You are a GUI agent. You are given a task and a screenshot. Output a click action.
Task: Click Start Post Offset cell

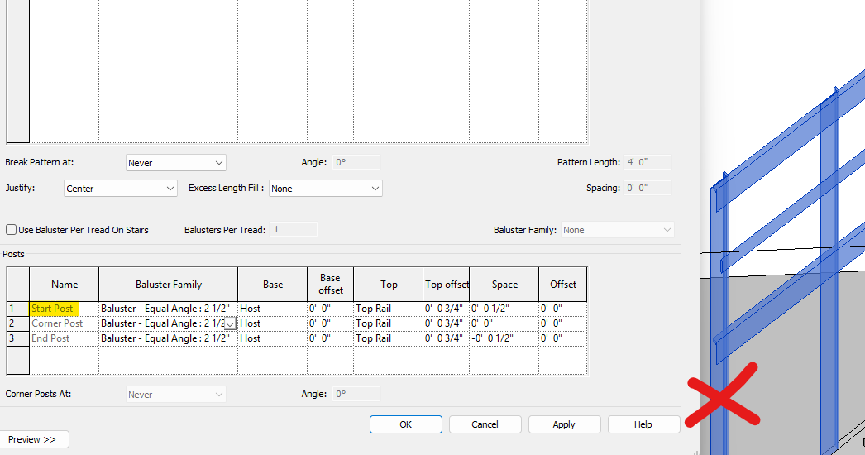(x=562, y=309)
